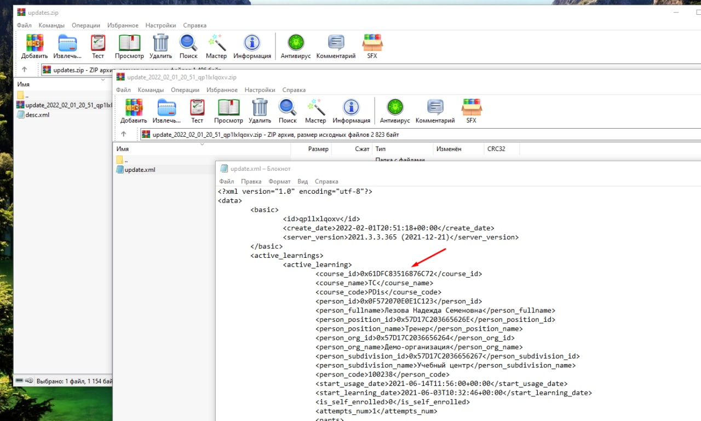Open Файл menu in update_2022 archive window

coord(123,90)
